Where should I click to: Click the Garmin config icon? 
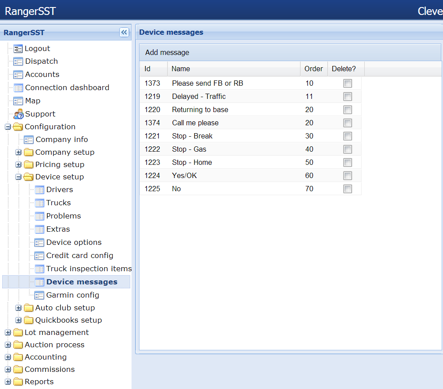point(39,295)
